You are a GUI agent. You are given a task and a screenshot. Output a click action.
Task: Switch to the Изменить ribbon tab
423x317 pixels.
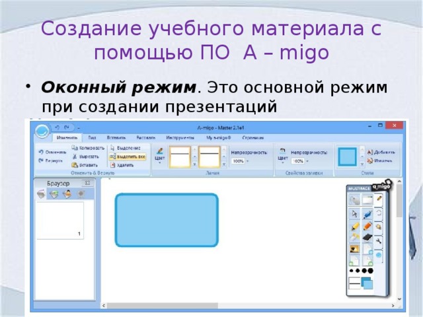click(67, 138)
